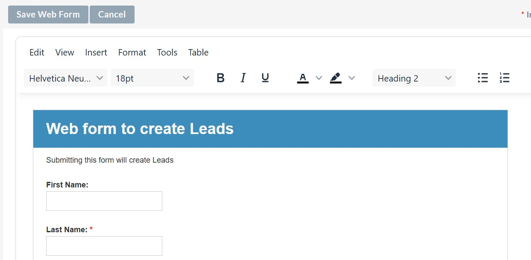Apply the background highlight color
This screenshot has width=531, height=260.
pyautogui.click(x=336, y=78)
